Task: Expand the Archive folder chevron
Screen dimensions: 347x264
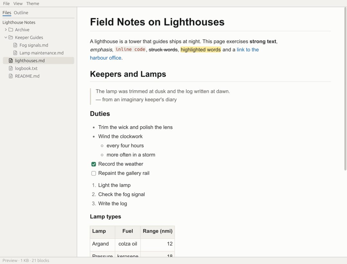Action: pyautogui.click(x=6, y=30)
